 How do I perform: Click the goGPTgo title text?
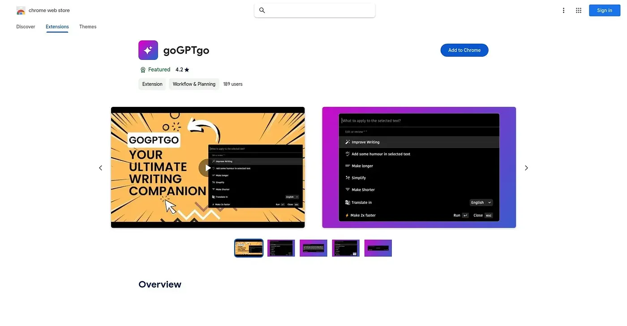pos(186,50)
